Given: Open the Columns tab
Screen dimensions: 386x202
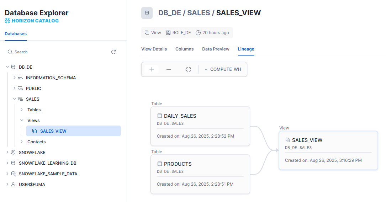Looking at the screenshot, I should (x=184, y=49).
